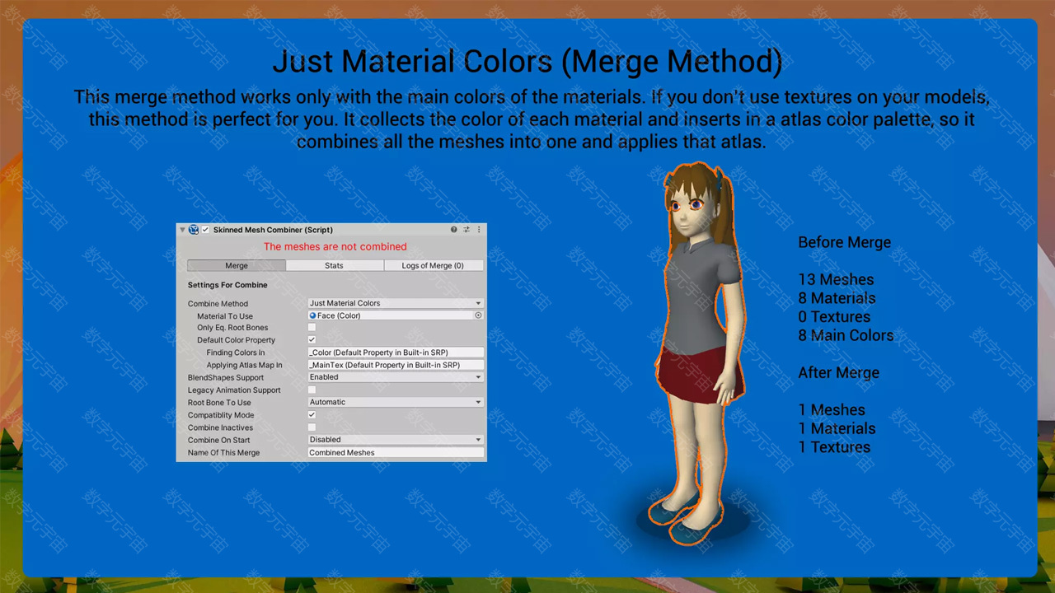Image resolution: width=1055 pixels, height=593 pixels.
Task: Click the Face material sphere icon
Action: 312,315
